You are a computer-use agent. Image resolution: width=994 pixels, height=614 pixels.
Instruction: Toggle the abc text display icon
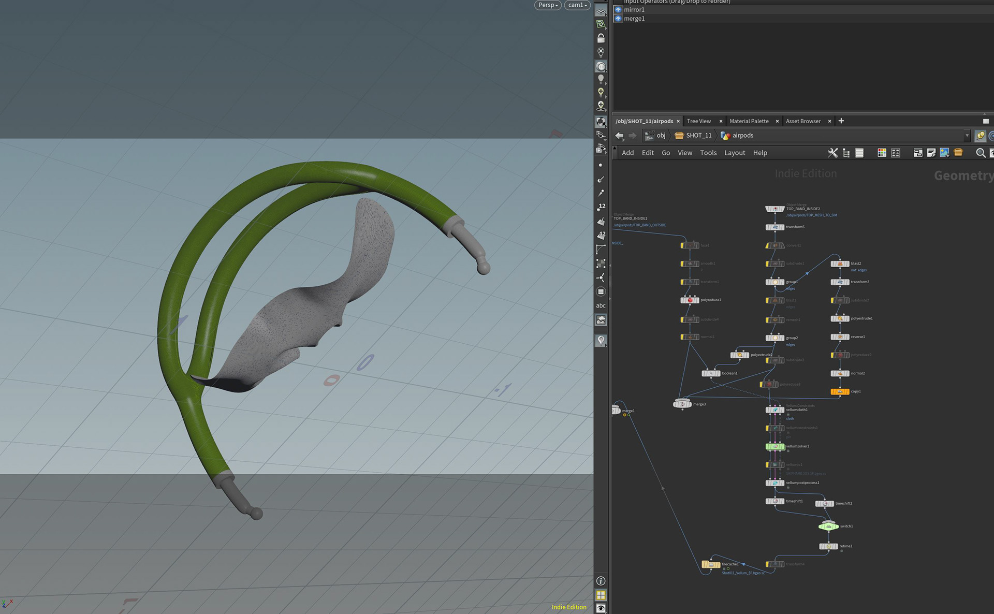pos(601,305)
